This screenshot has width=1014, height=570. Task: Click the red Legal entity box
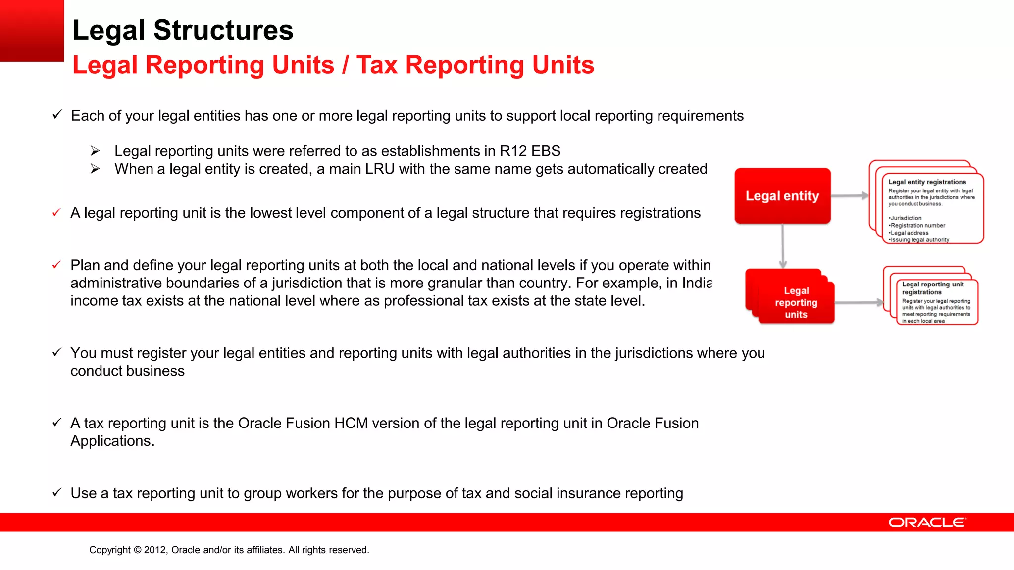pos(782,196)
